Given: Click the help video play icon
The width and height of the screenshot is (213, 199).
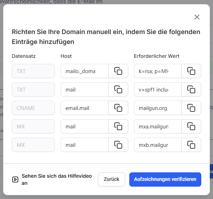Looking at the screenshot, I should [x=15, y=179].
